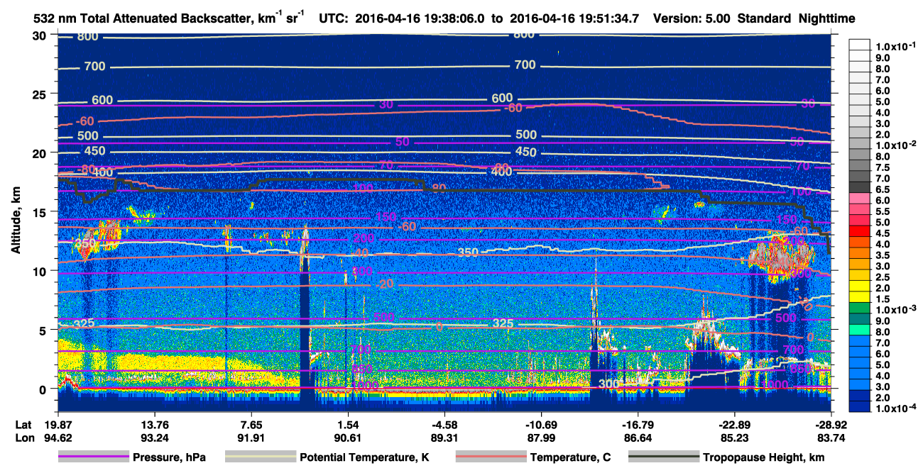
Task: Click longitude value 91.91
Action: tap(252, 438)
